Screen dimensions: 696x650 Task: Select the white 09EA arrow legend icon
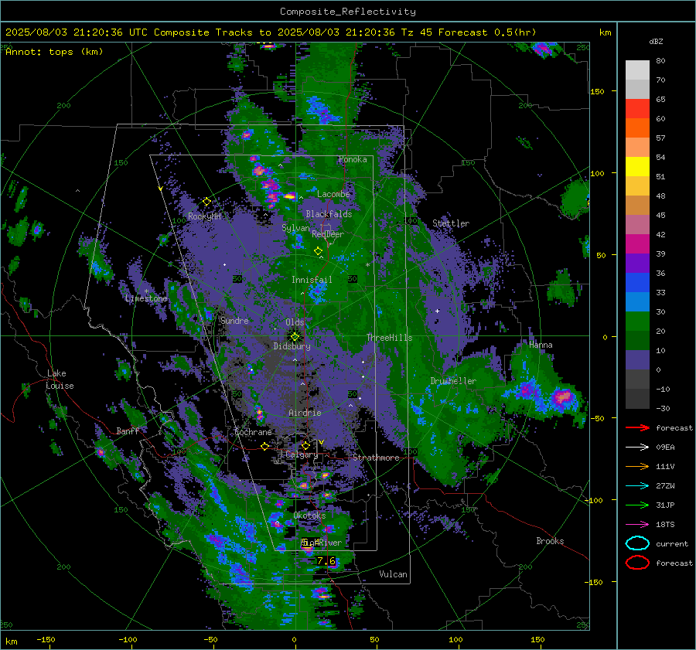coord(637,448)
